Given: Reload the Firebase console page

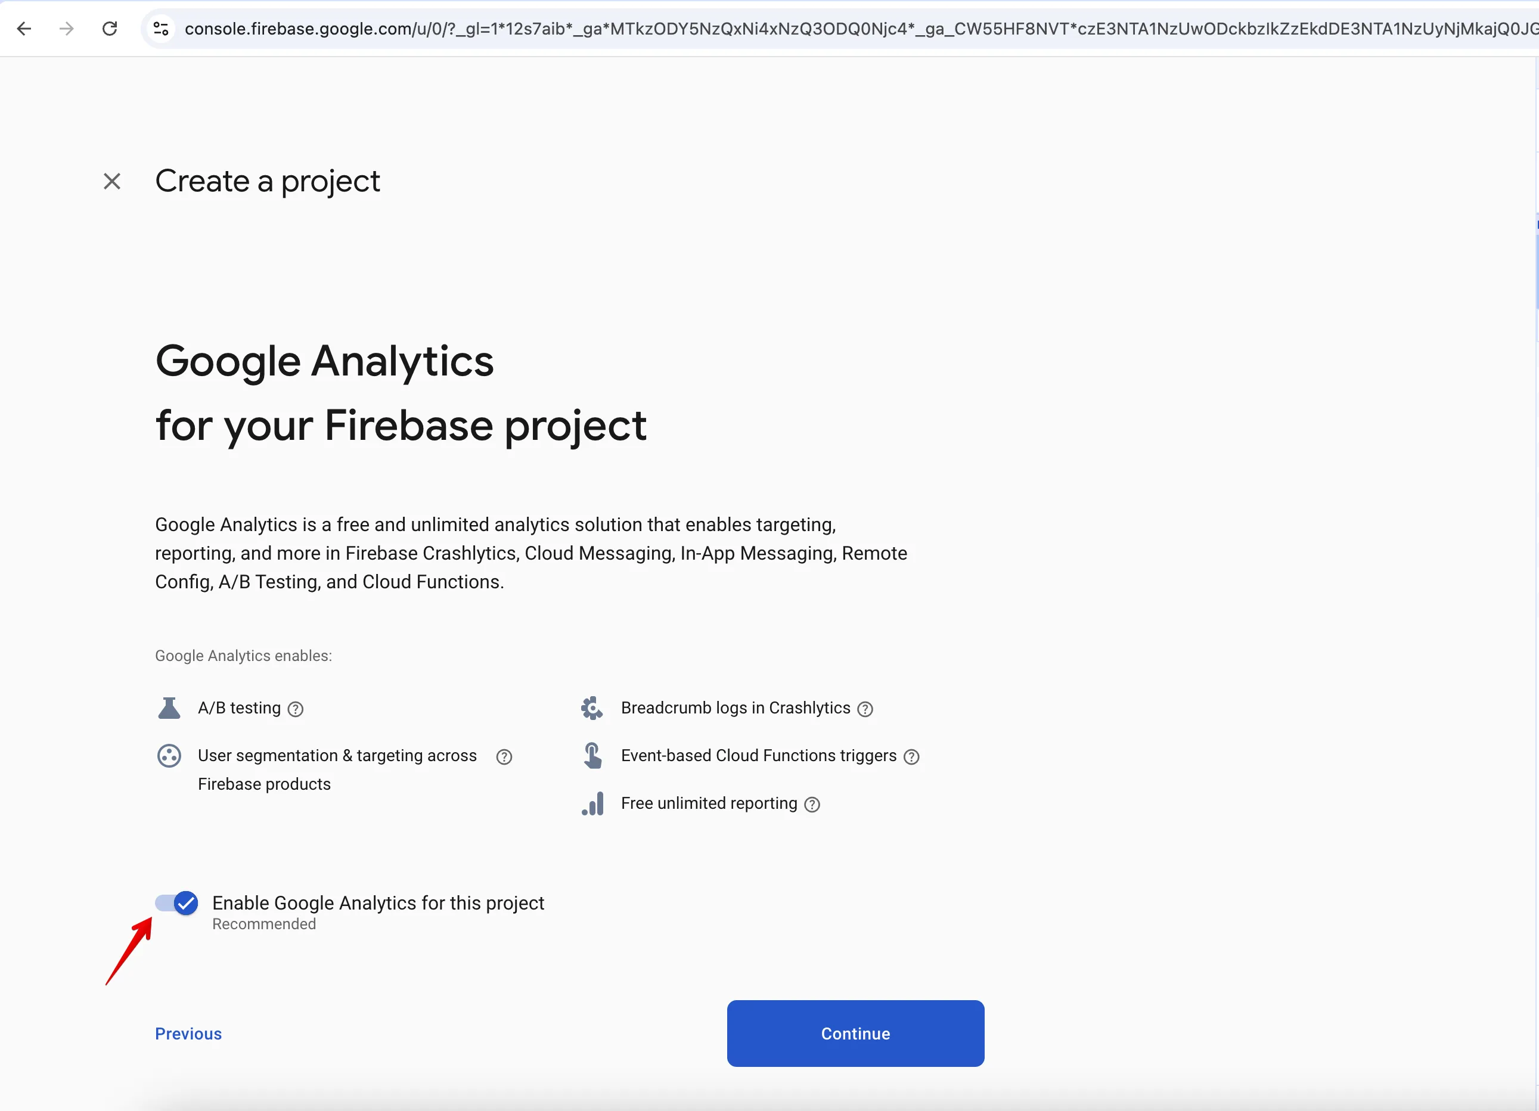Looking at the screenshot, I should (x=109, y=29).
